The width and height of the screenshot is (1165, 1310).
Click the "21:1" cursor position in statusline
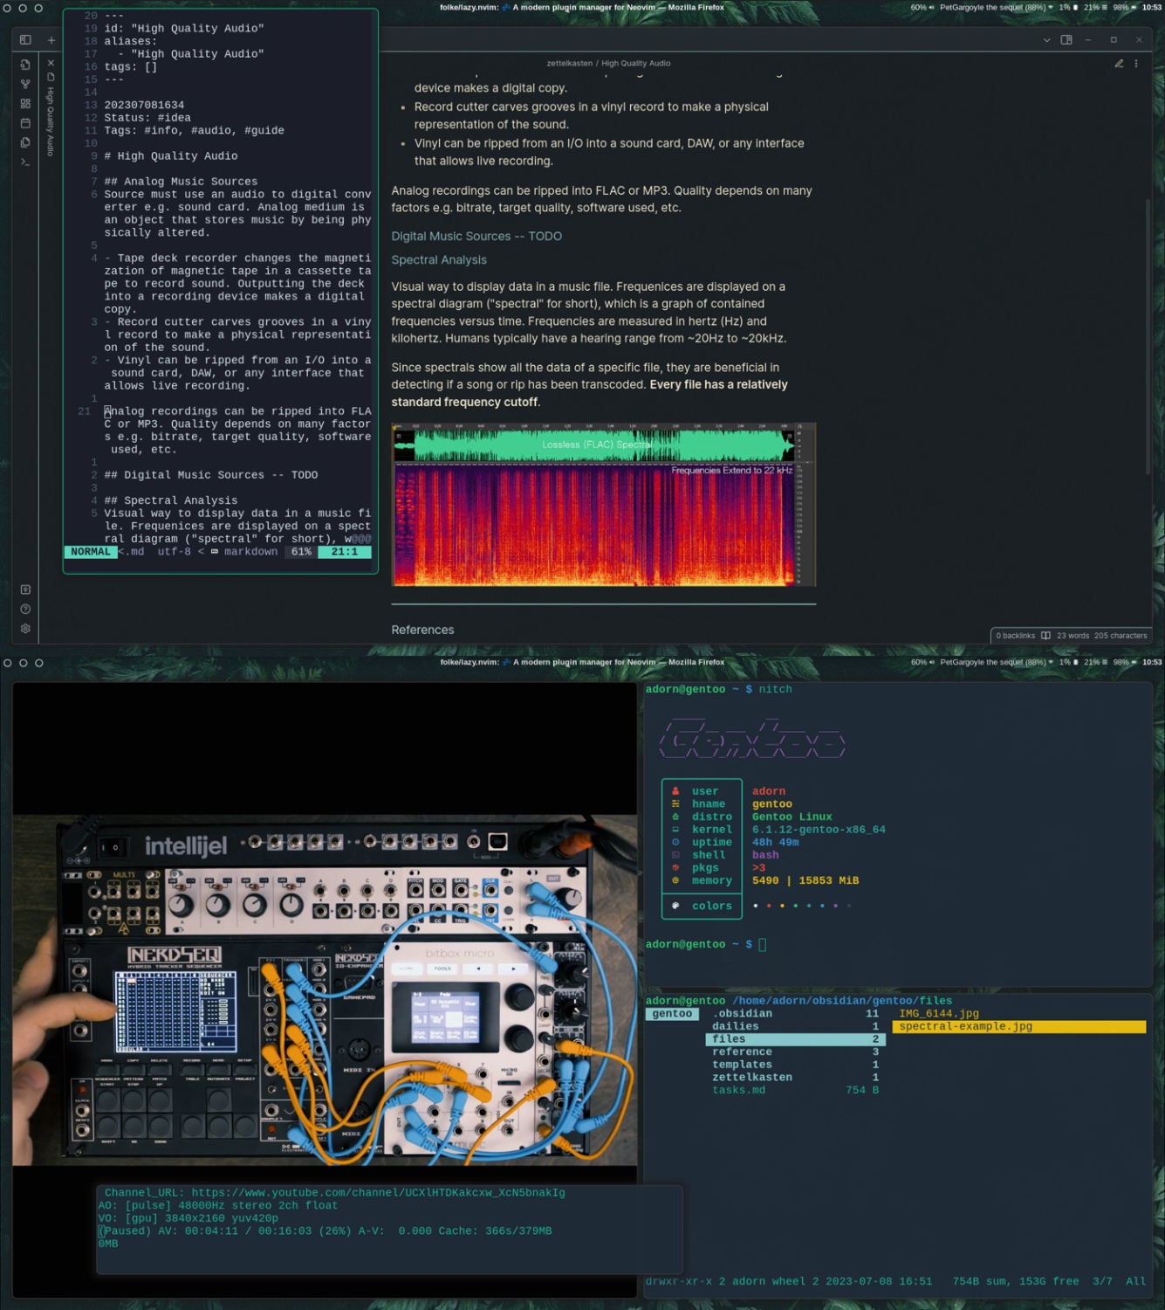tap(344, 552)
